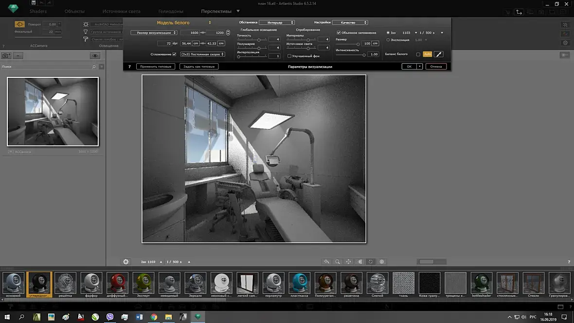Click the Применить типовые button
This screenshot has height=323, width=574.
click(x=155, y=66)
